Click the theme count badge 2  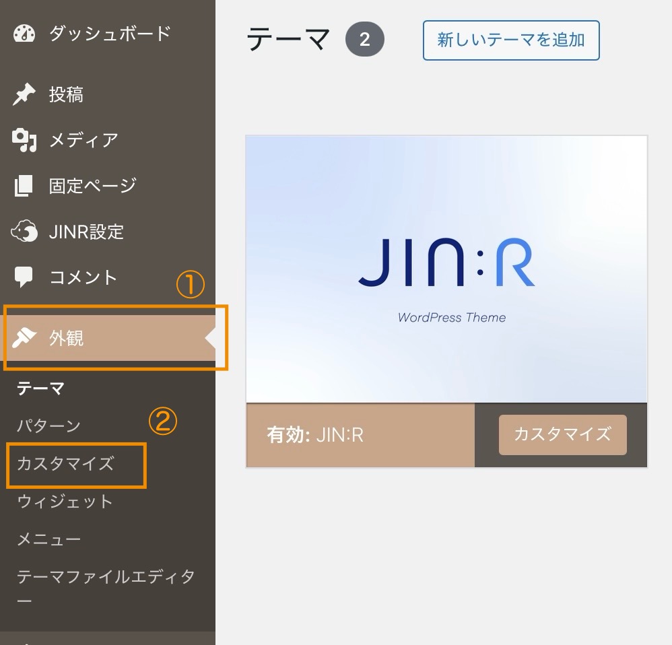point(365,40)
